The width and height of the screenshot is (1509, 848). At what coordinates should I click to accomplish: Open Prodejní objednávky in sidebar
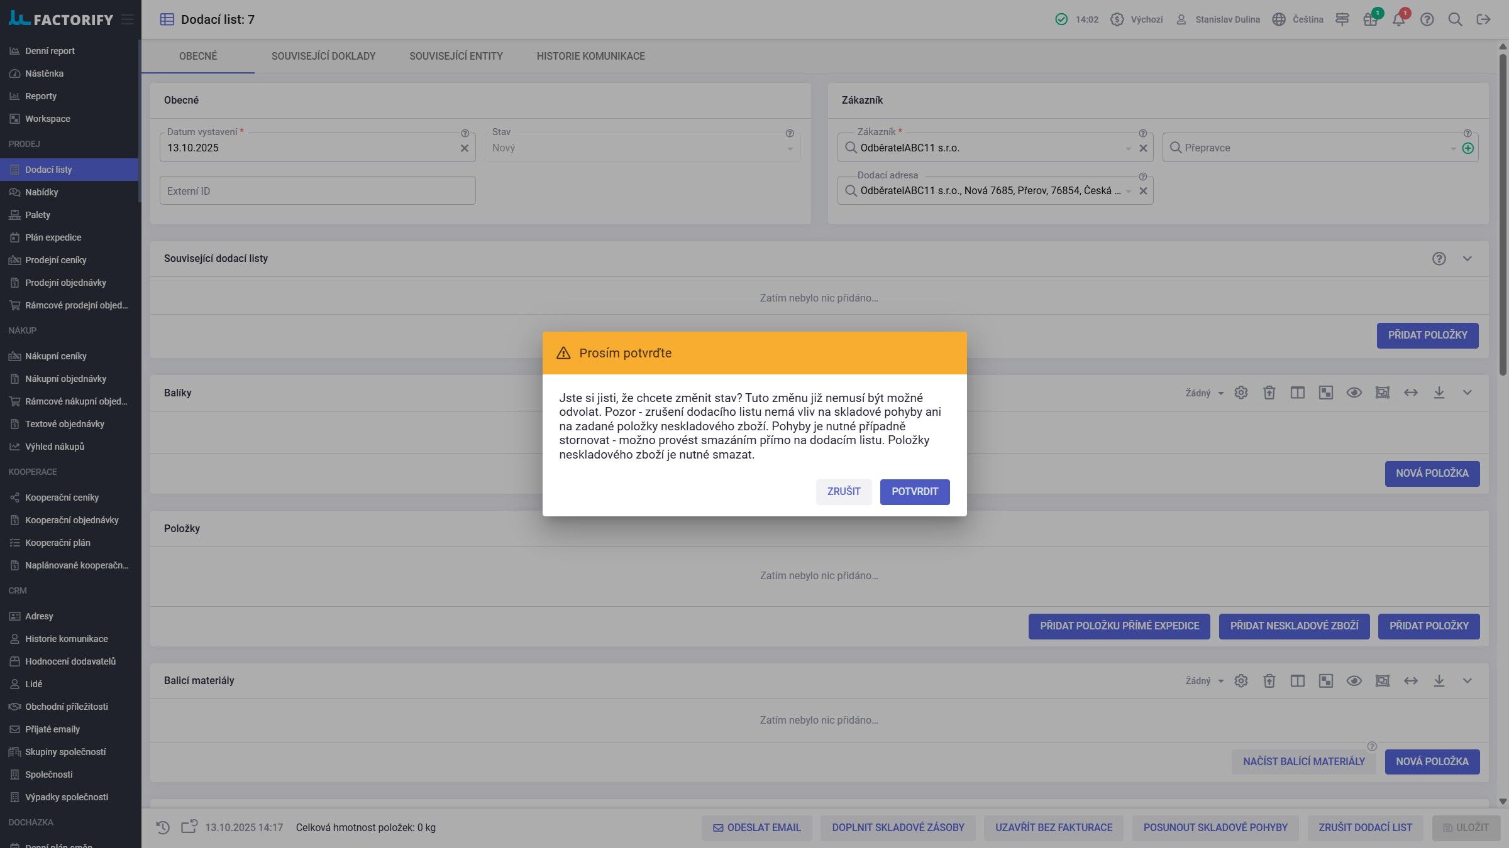click(x=65, y=283)
